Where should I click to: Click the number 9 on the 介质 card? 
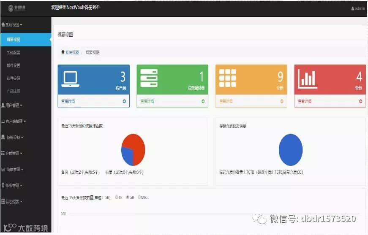(x=281, y=77)
